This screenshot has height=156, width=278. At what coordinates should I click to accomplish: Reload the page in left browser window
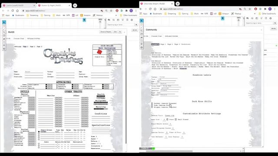point(13,10)
